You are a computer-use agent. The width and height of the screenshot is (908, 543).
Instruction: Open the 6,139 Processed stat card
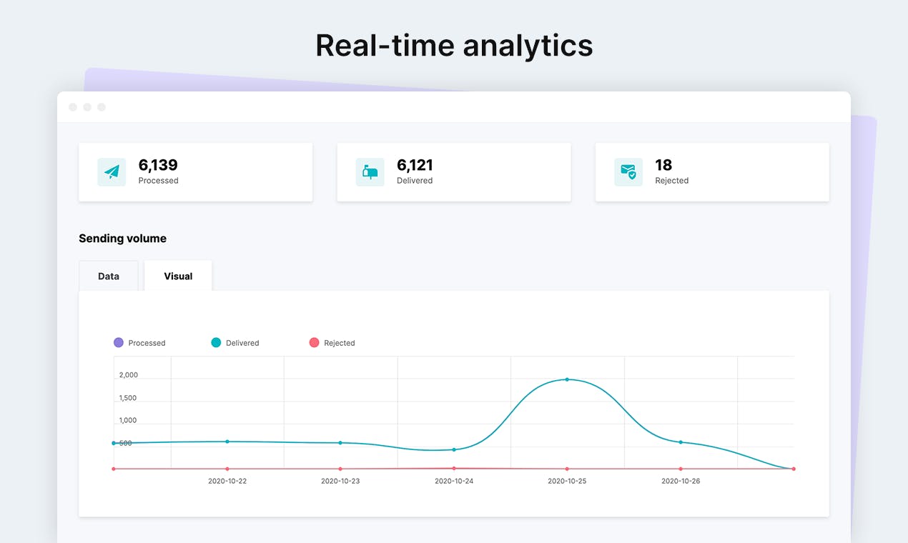point(195,172)
